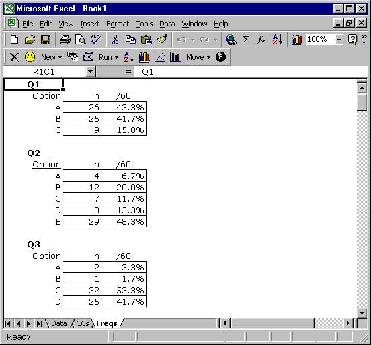
Task: Click the vertical scrollbar down arrow
Action: pyautogui.click(x=362, y=313)
